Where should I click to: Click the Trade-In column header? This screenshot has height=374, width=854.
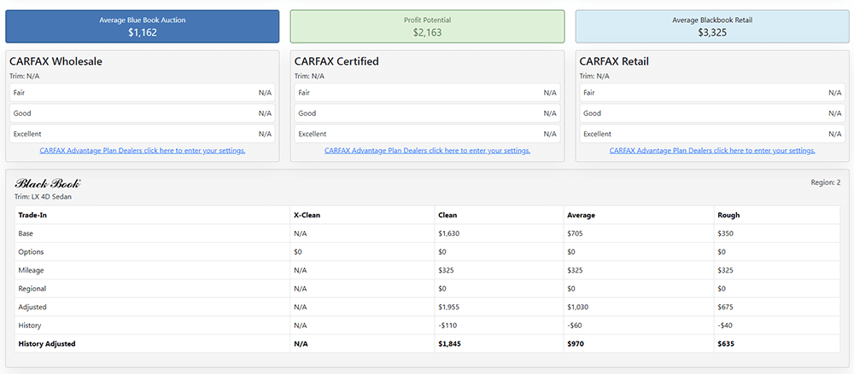click(32, 215)
